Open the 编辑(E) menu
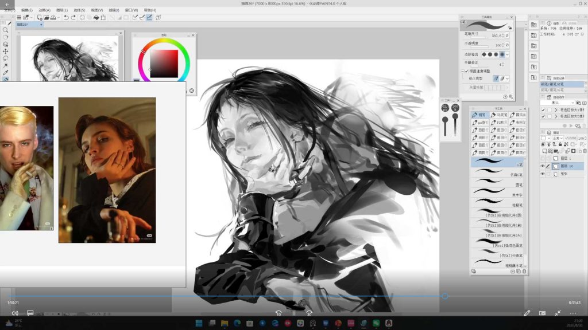588x330 pixels. pyautogui.click(x=26, y=10)
